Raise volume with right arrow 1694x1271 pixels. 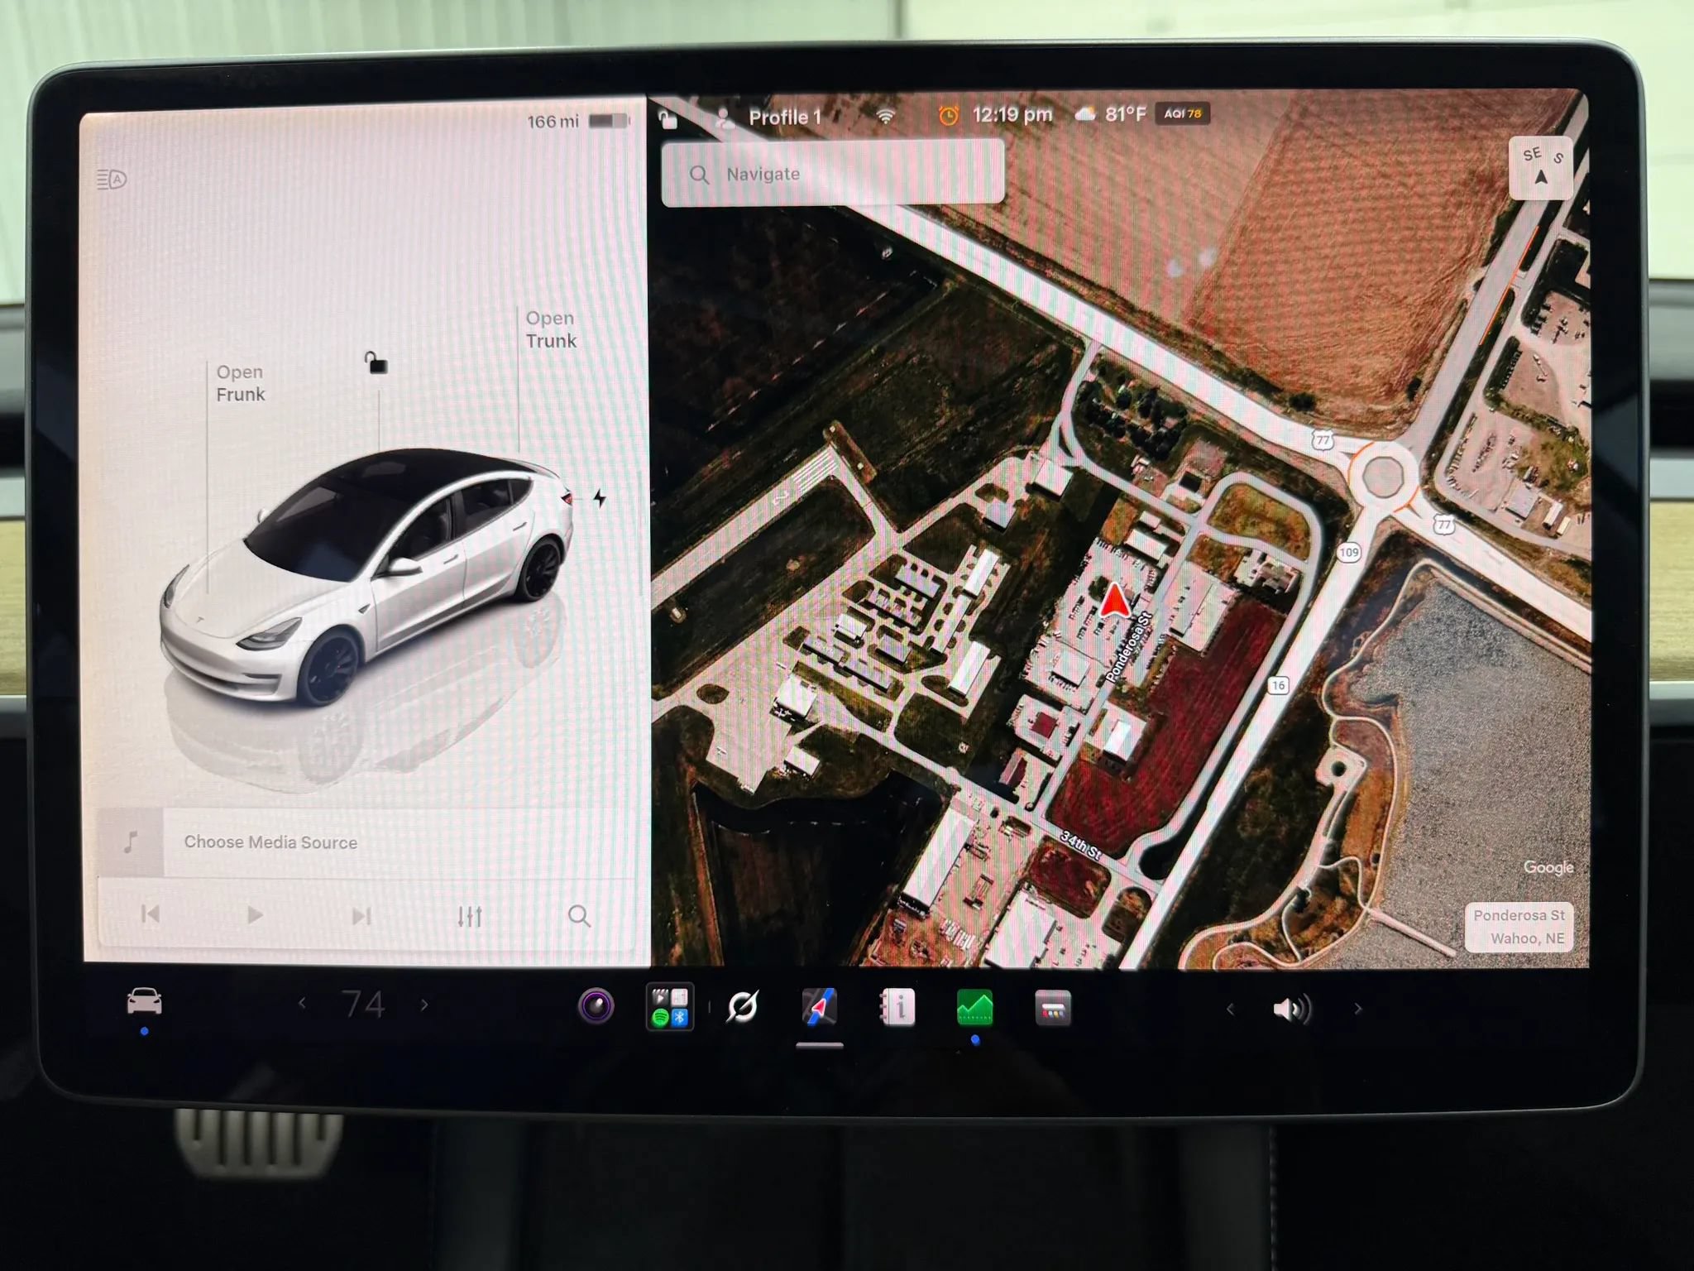coord(1357,1009)
